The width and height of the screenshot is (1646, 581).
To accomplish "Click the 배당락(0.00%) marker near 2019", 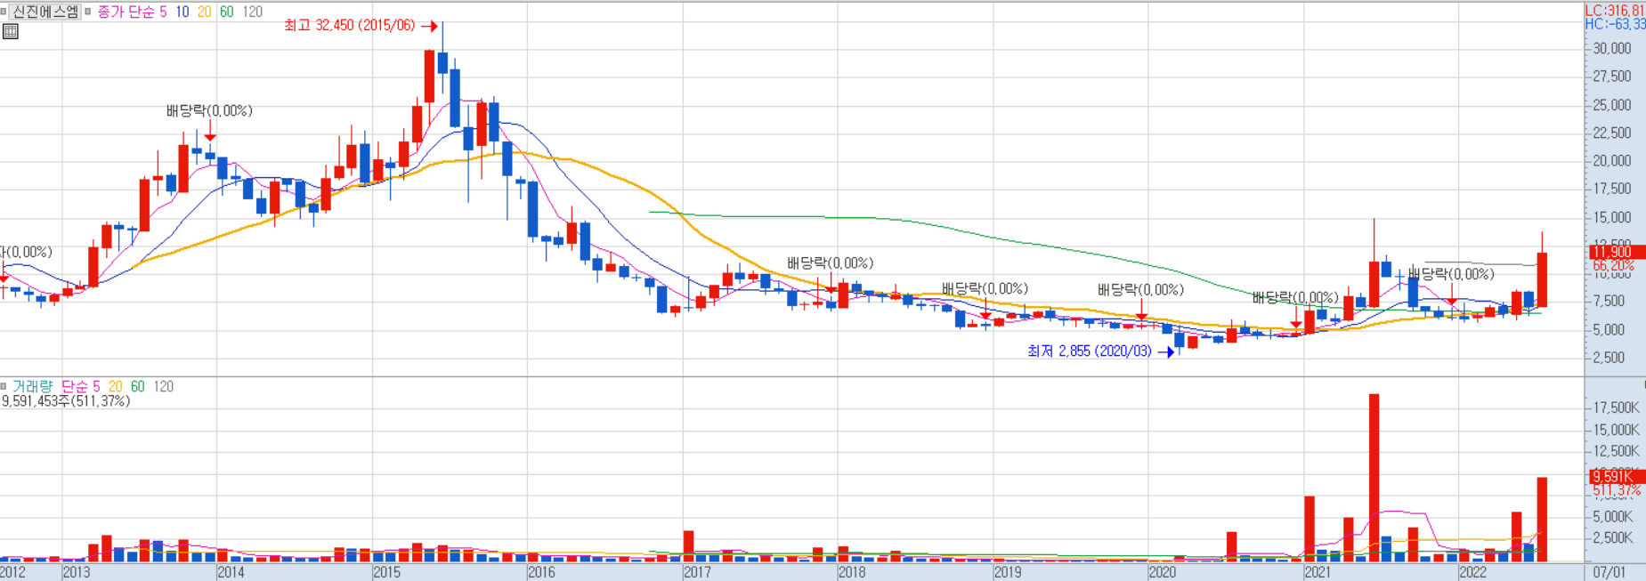I will (x=985, y=289).
